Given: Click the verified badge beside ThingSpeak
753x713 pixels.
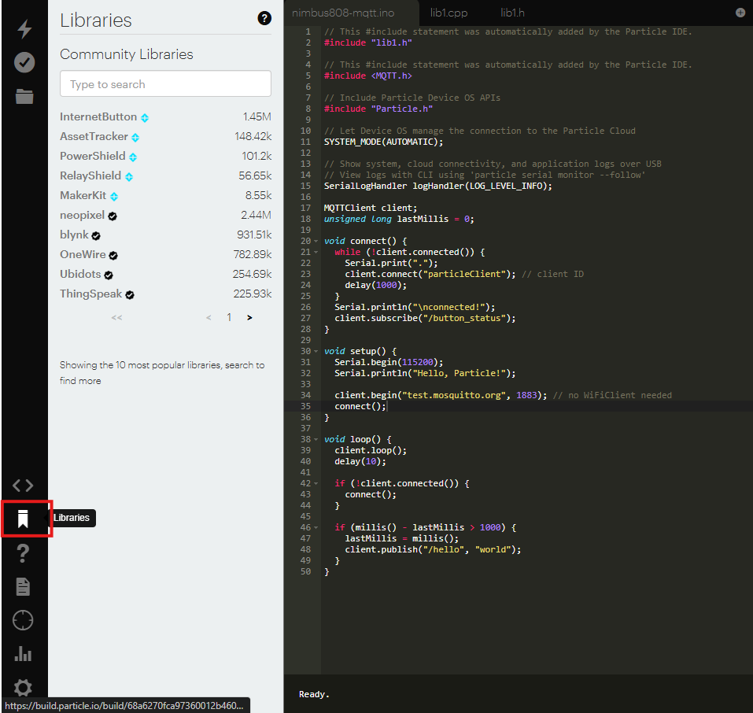Looking at the screenshot, I should pos(130,295).
